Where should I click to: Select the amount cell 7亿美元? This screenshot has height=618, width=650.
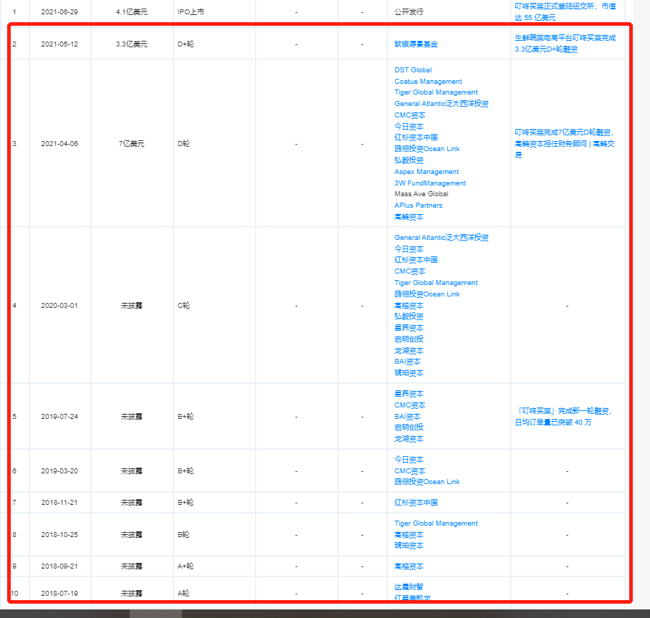131,144
